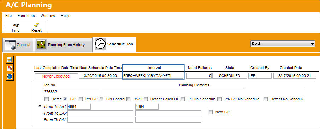Viewport: 320px width, 129px height.
Task: Click the clock face icon on Schedule Job tab
Action: (101, 44)
